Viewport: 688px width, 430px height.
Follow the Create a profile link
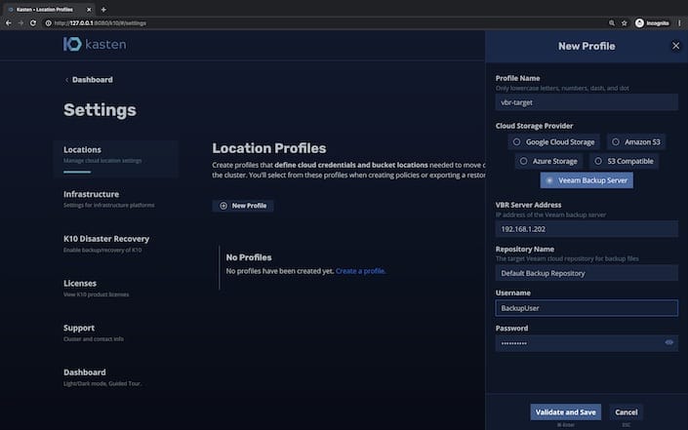360,270
